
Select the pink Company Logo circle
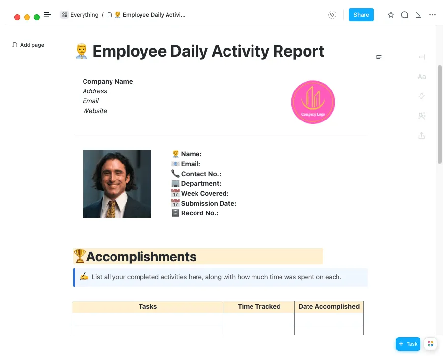coord(313,102)
